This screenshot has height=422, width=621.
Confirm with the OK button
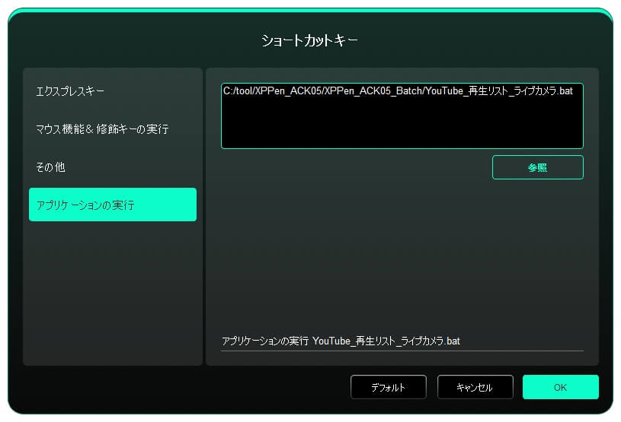pyautogui.click(x=560, y=387)
